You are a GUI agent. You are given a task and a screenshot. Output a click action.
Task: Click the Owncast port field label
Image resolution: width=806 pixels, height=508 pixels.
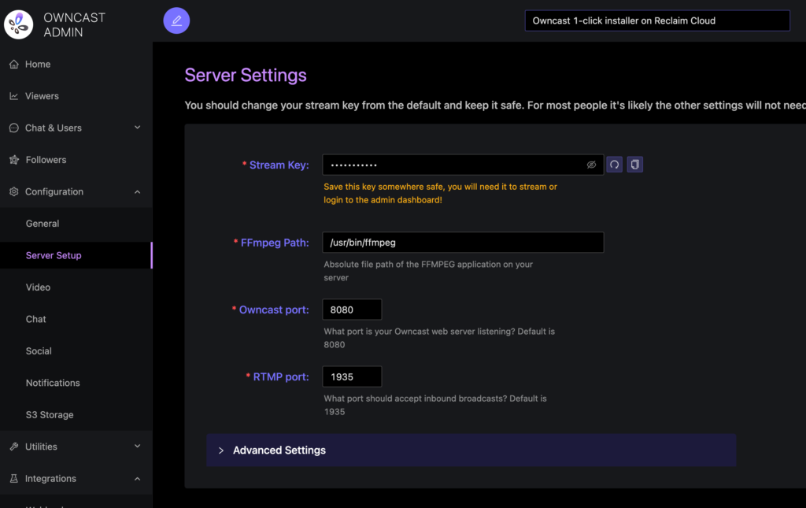coord(274,310)
